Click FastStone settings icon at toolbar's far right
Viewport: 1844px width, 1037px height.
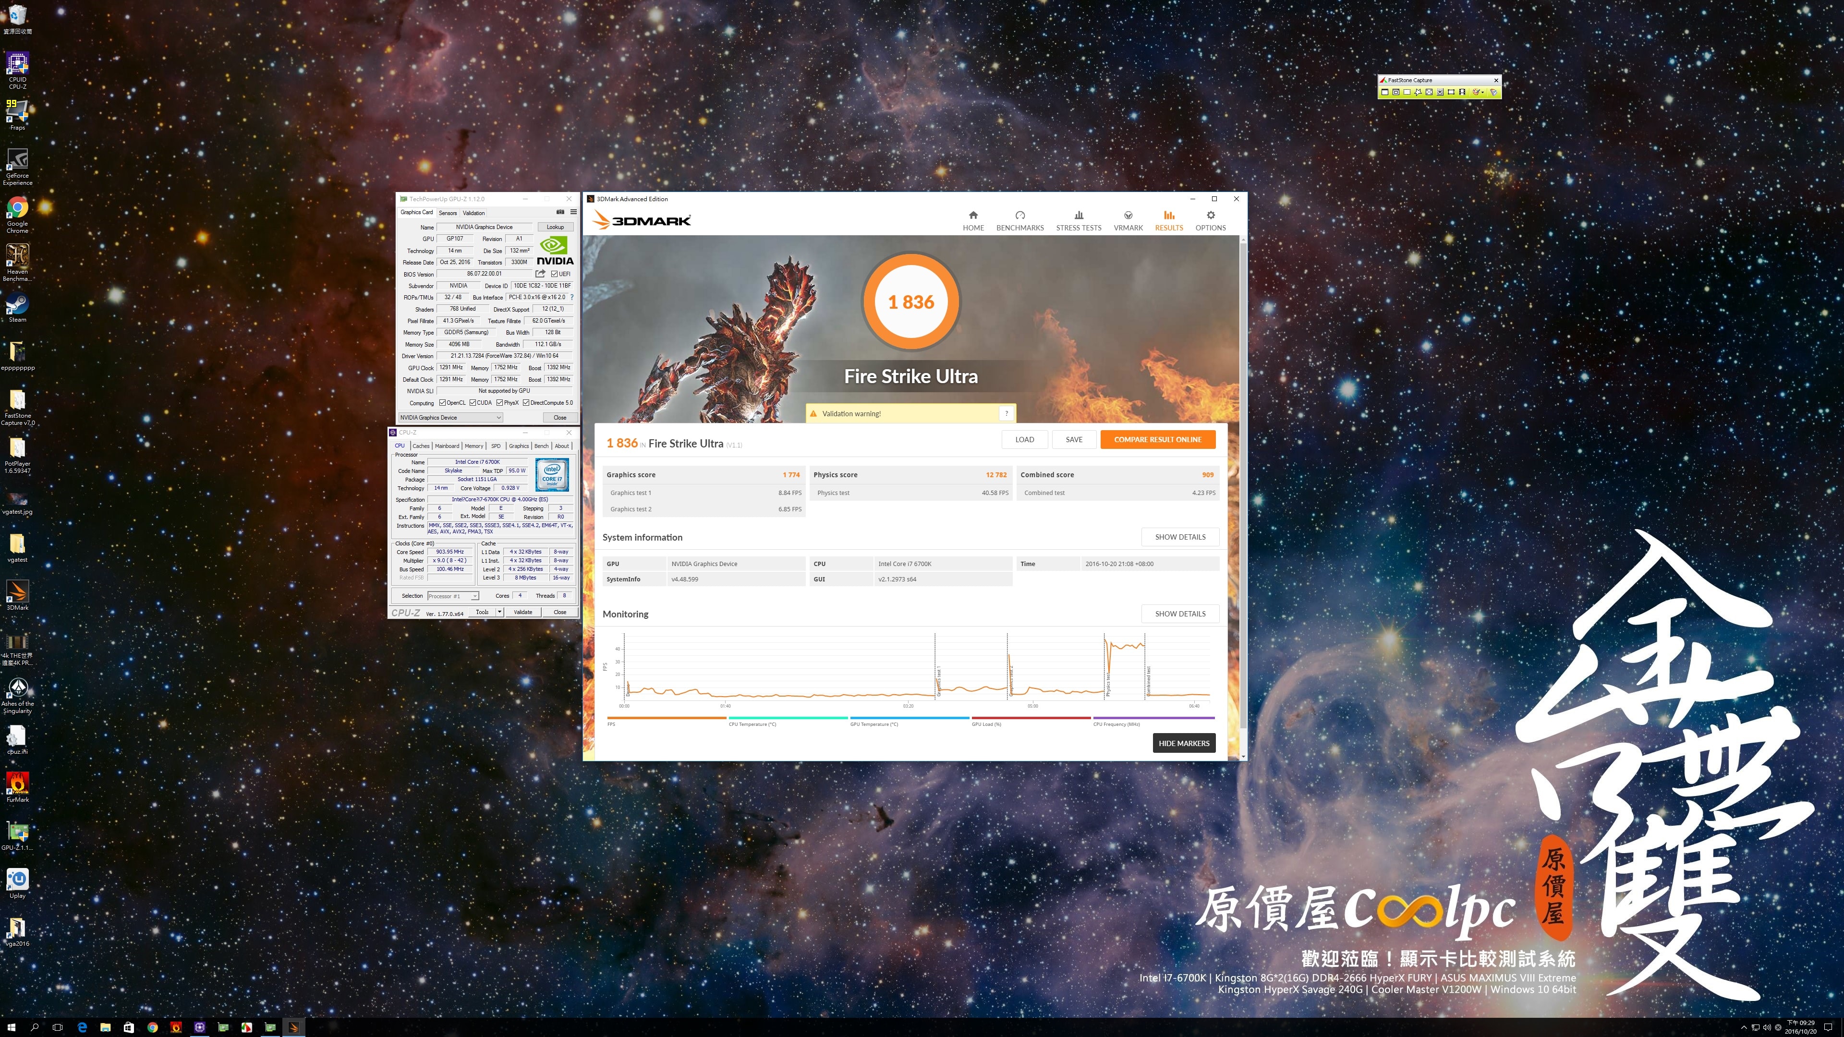pos(1494,92)
